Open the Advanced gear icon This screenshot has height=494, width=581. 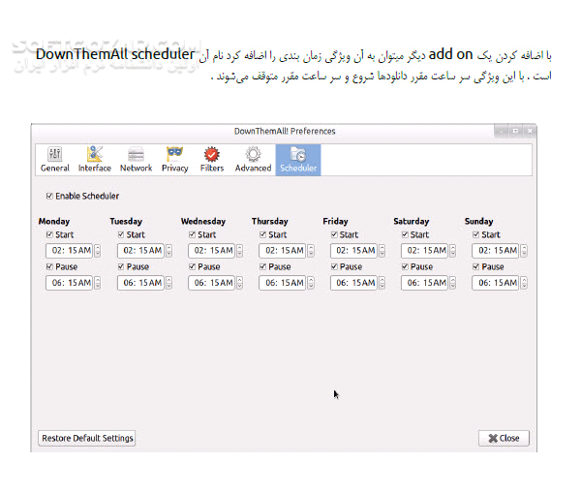click(x=253, y=154)
